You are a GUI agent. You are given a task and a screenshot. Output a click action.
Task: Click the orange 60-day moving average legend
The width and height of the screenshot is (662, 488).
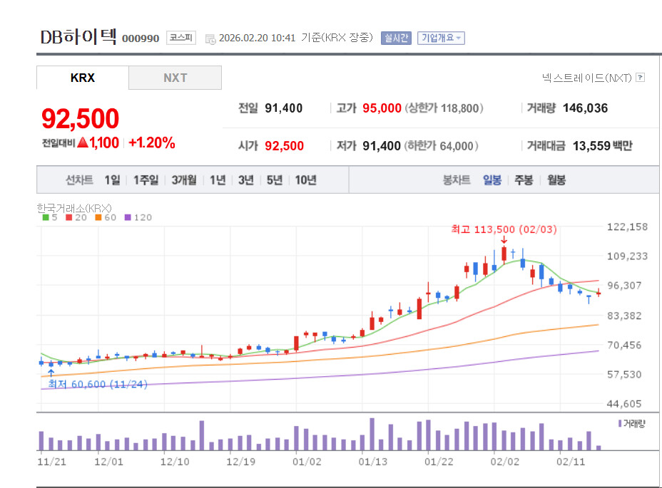click(106, 217)
